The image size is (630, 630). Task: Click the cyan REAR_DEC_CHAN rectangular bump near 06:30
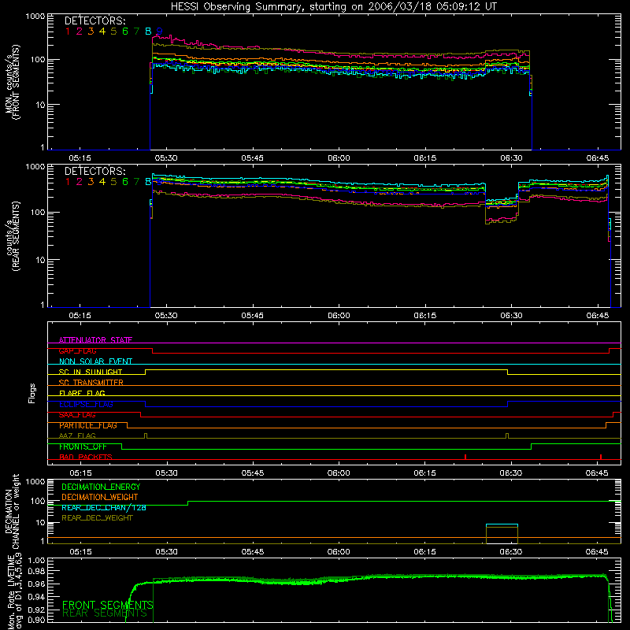(502, 524)
